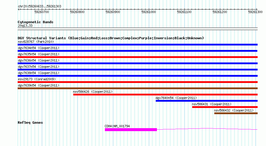This screenshot has width=266, height=146.
Task: Select the dgv7634n54 (Cooper2011) variant bar
Action: pyautogui.click(x=137, y=51)
